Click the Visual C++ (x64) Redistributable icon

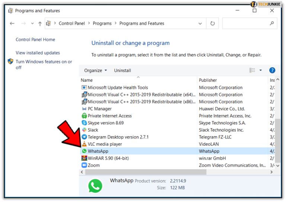click(84, 95)
